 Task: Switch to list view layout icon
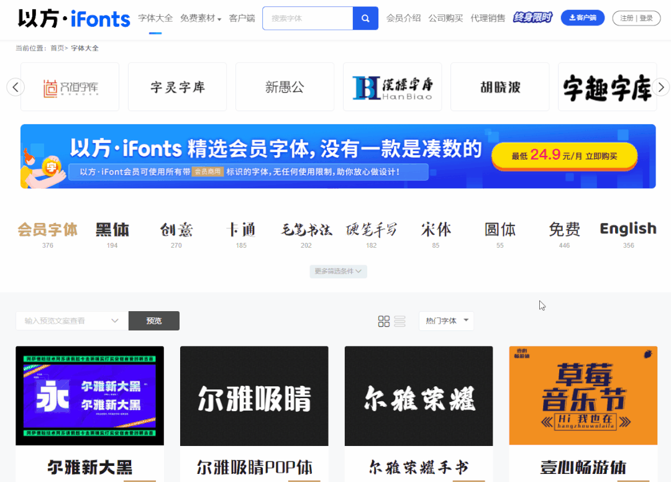point(399,321)
